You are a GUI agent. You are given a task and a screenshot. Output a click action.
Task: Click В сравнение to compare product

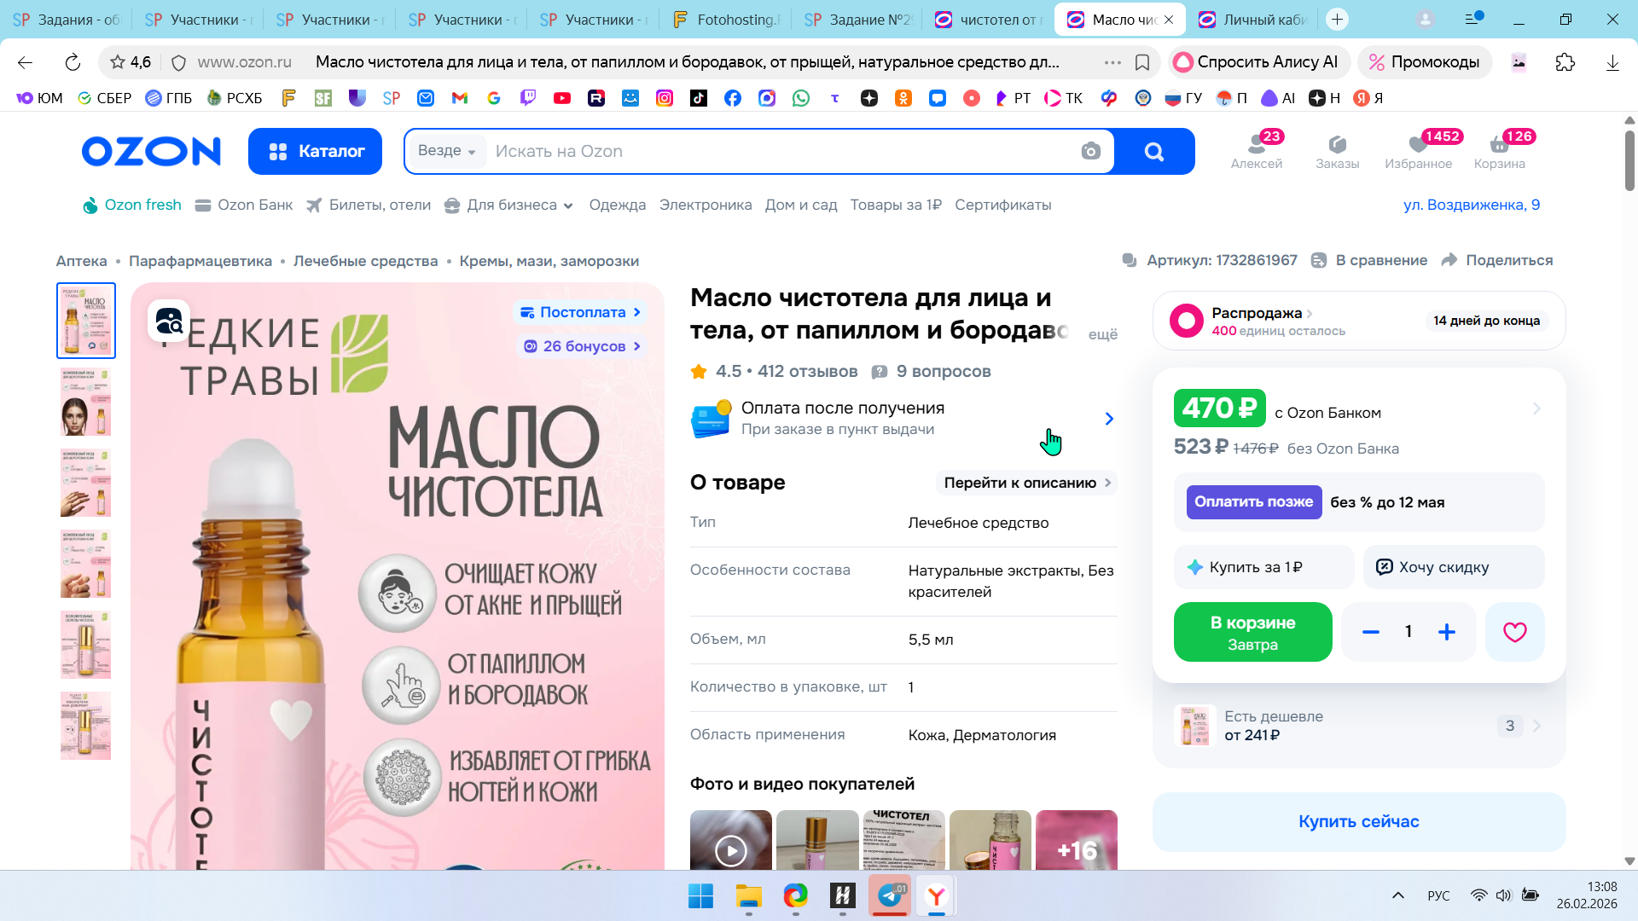[x=1369, y=260]
